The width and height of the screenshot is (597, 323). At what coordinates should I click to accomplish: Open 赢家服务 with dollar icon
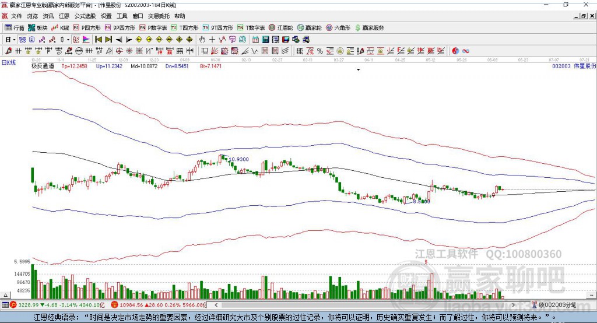[x=369, y=28]
